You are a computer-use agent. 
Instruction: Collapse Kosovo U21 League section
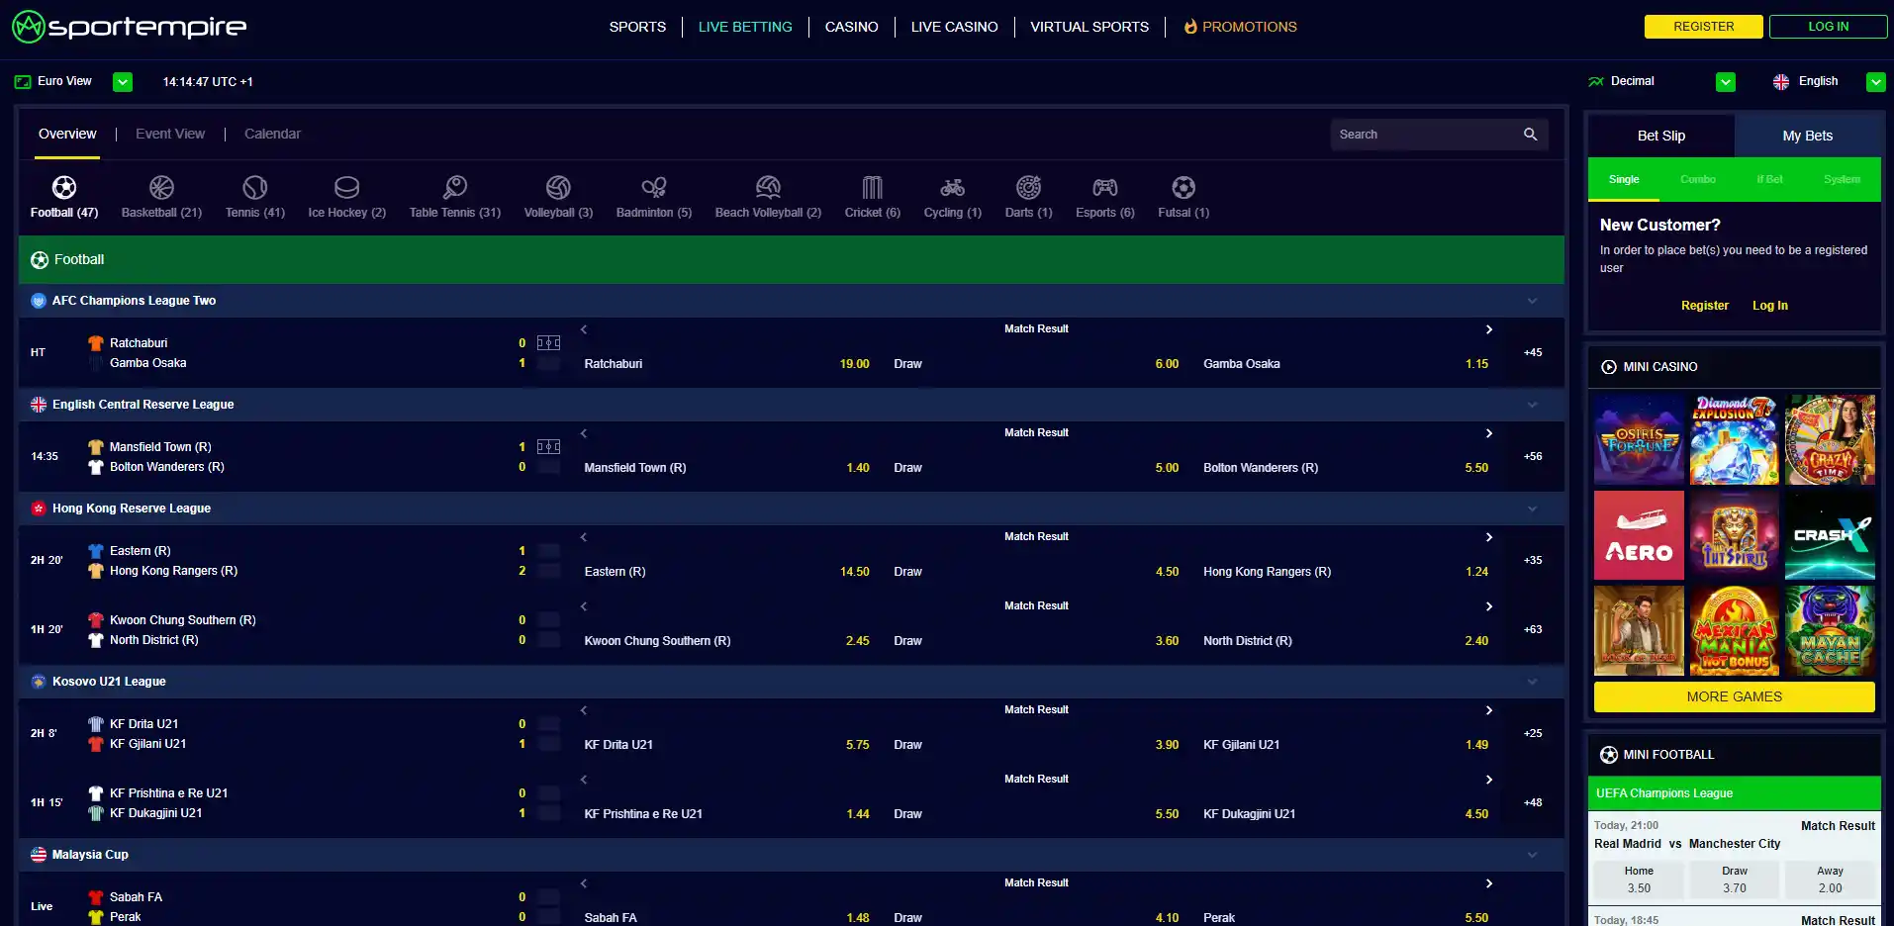(1532, 682)
